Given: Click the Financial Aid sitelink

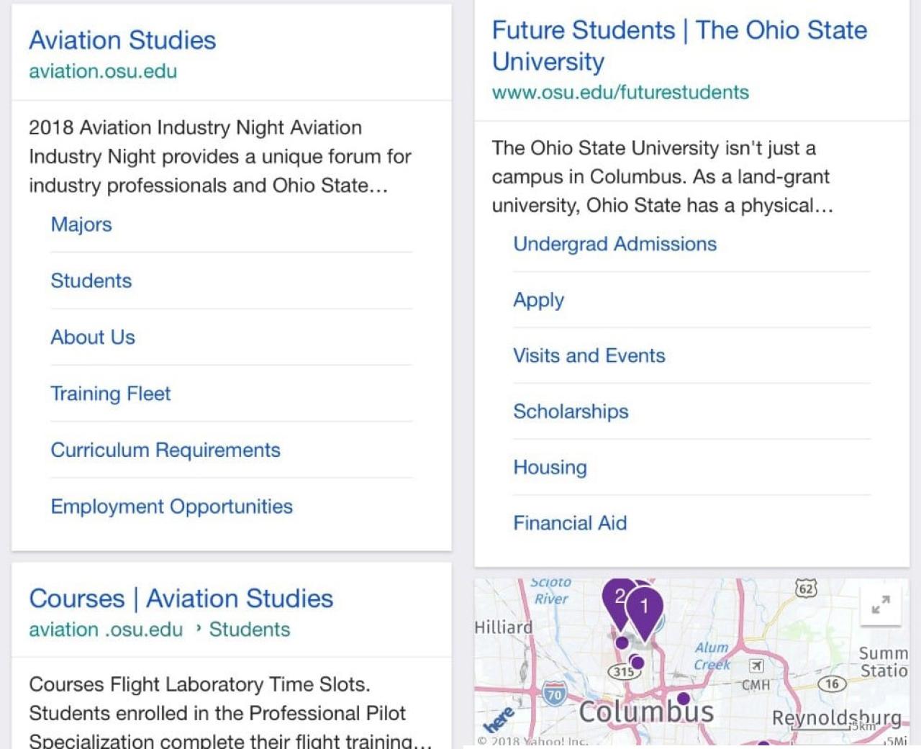Looking at the screenshot, I should click(x=569, y=523).
